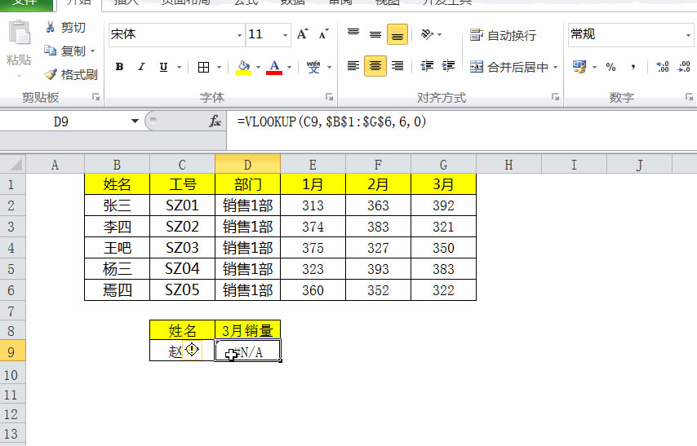Click the text orientation icon
This screenshot has width=697, height=446.
(427, 34)
